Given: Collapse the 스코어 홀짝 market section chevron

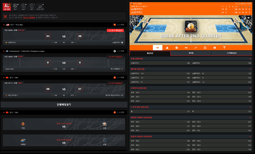Looking at the screenshot, I should (250, 107).
